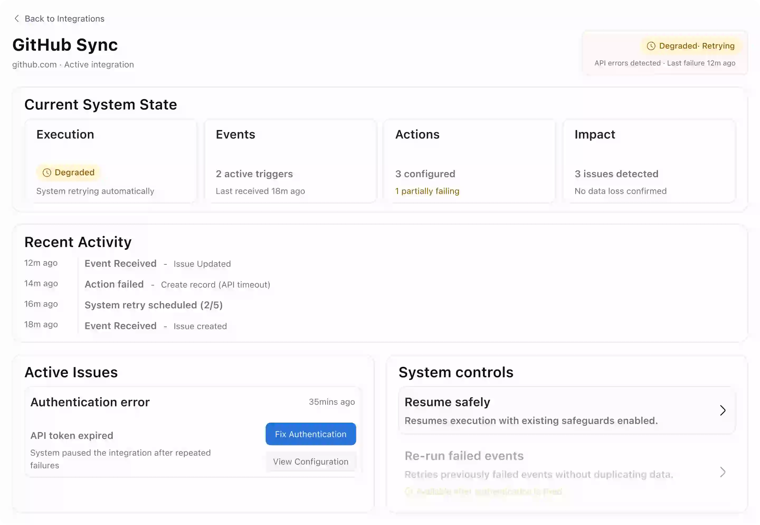This screenshot has height=525, width=760.
Task: Open the Authentication error issue title
Action: click(90, 402)
